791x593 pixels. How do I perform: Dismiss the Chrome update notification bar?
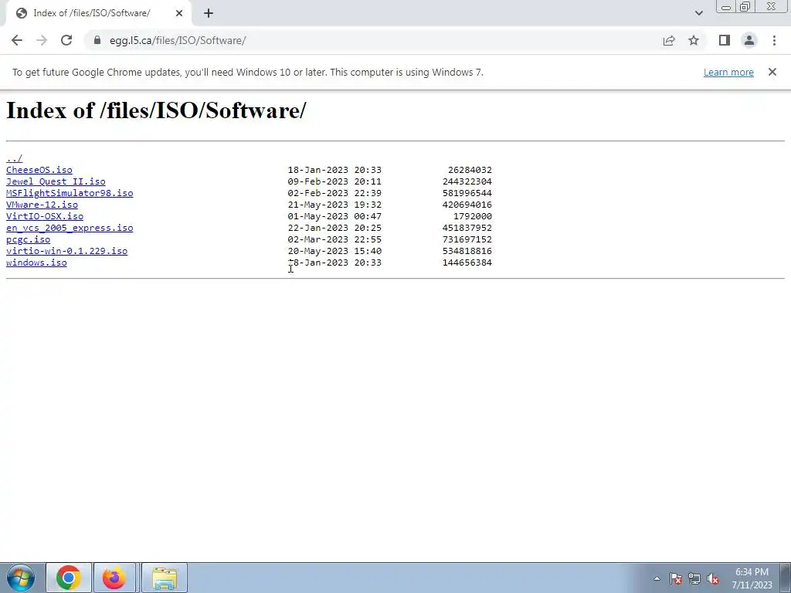click(x=772, y=72)
